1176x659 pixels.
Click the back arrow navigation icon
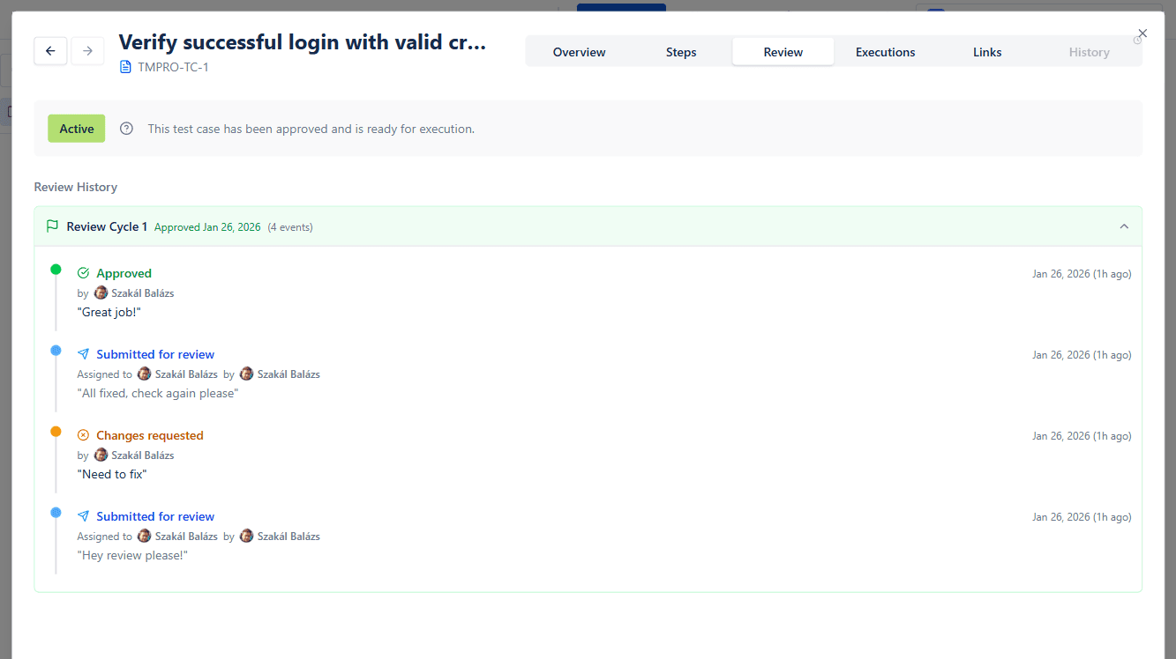point(50,50)
